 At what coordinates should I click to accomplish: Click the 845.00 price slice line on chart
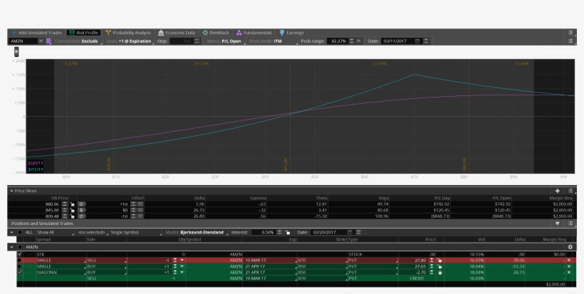coord(290,116)
